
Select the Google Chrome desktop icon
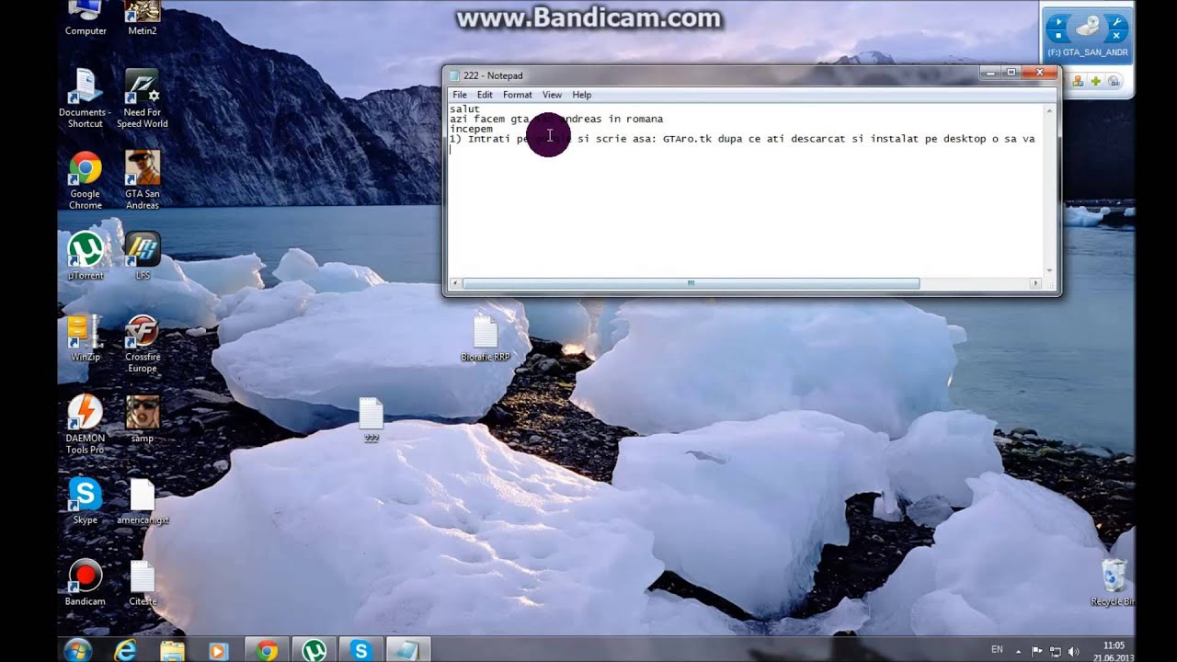pyautogui.click(x=85, y=180)
